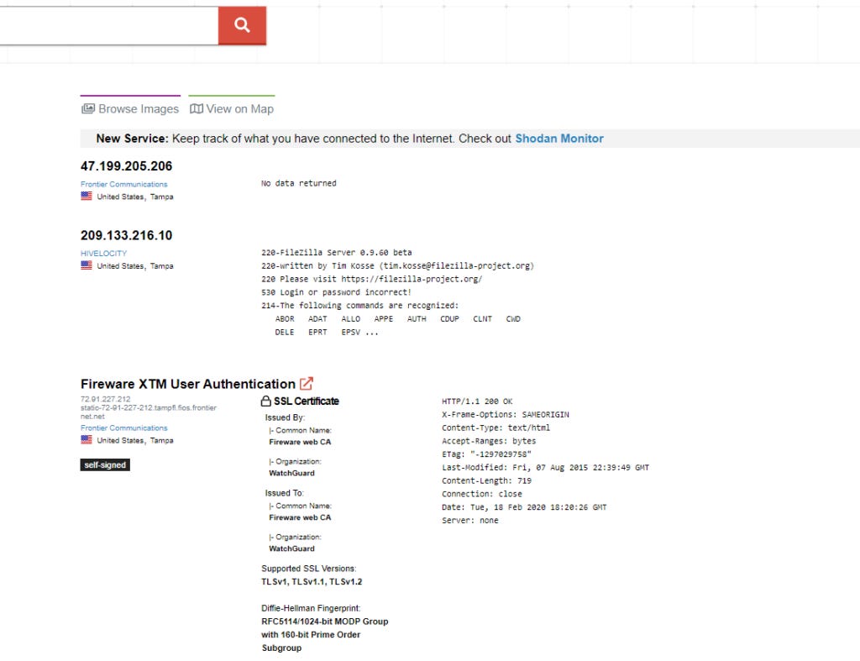This screenshot has width=860, height=661.
Task: Click the 72.91.227.212 IP text
Action: point(105,399)
